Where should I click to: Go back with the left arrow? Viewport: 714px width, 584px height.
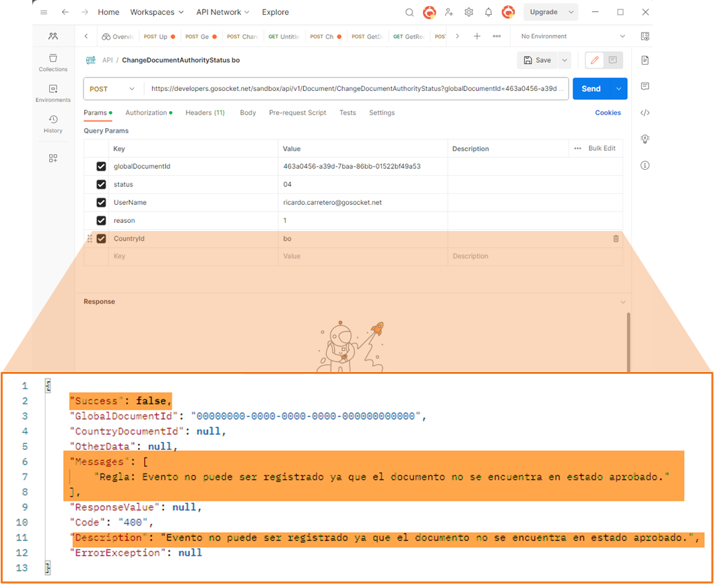(65, 12)
